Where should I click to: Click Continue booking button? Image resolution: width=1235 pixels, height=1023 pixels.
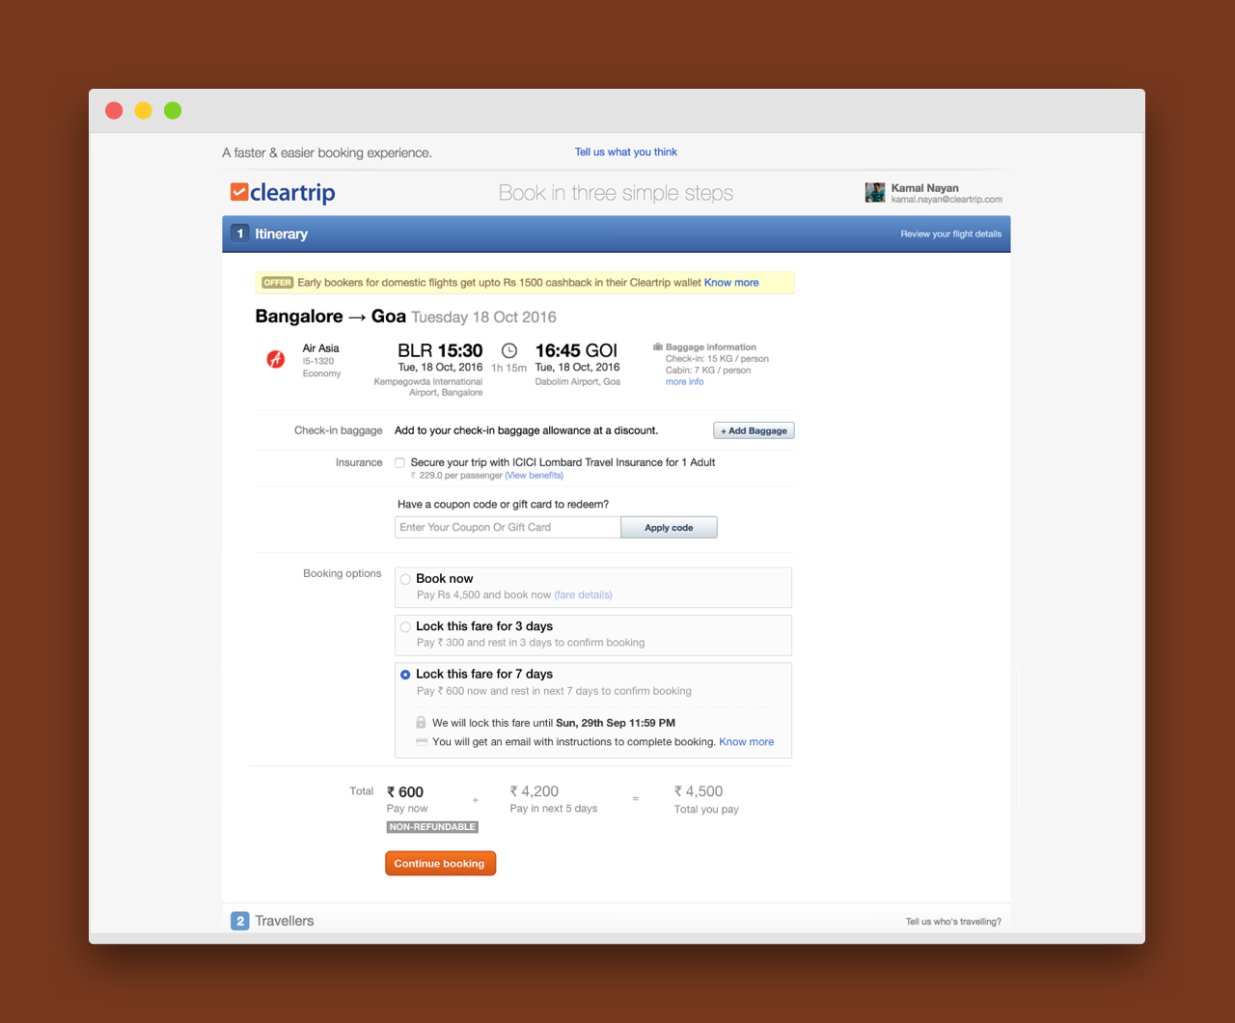click(x=440, y=864)
